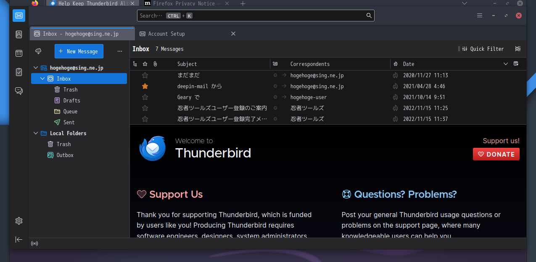Open a new tab in Firefox window
This screenshot has width=536, height=262.
tap(243, 3)
